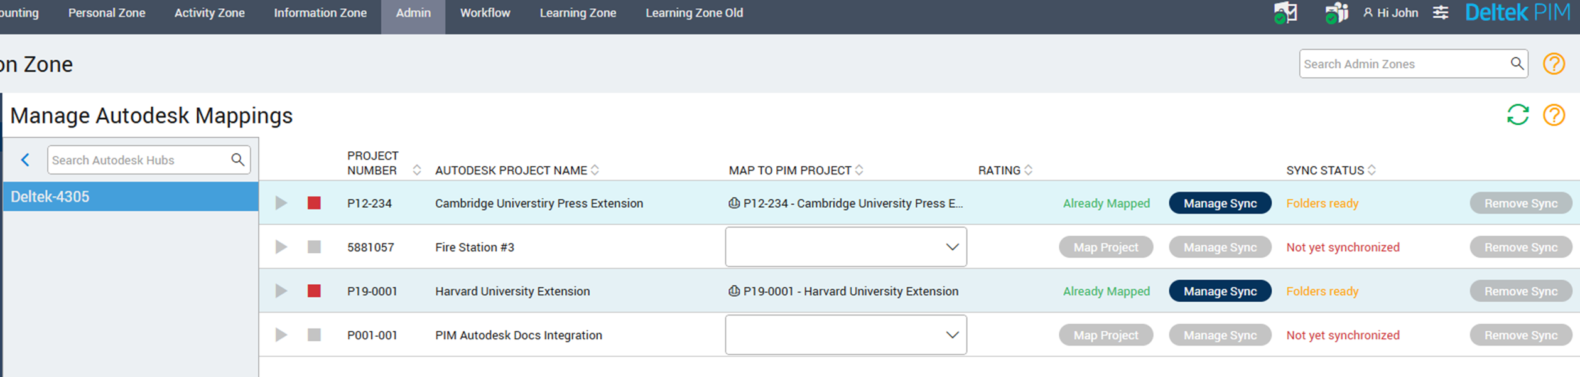Viewport: 1580px width, 377px height.
Task: Click the green refresh mappings icon
Action: click(x=1517, y=115)
